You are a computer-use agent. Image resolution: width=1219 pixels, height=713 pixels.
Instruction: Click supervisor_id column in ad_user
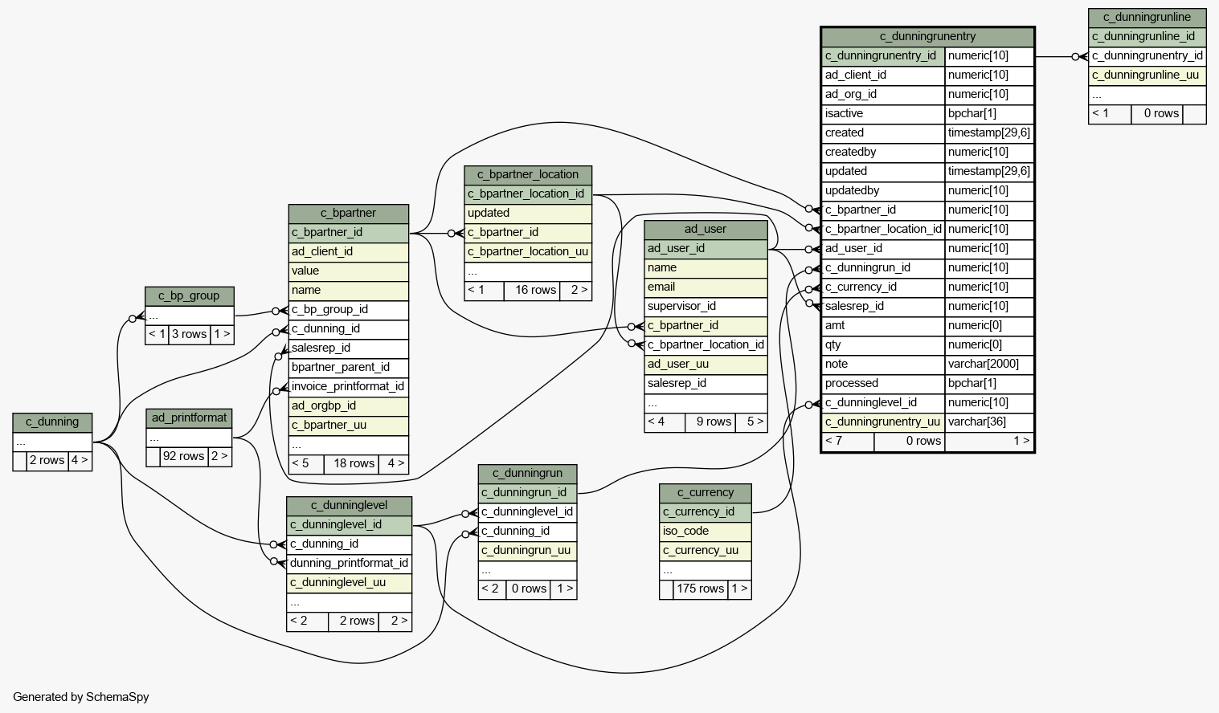(706, 306)
